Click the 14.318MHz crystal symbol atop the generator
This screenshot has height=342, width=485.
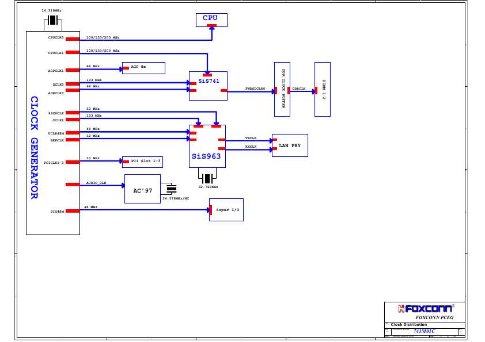click(x=53, y=20)
